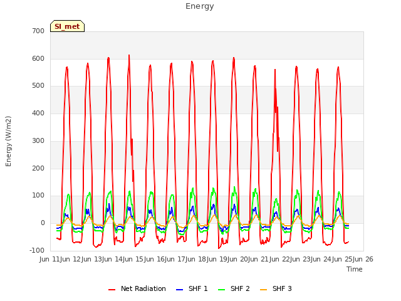Click the blue SHF 1 legend swatch

(x=180, y=290)
